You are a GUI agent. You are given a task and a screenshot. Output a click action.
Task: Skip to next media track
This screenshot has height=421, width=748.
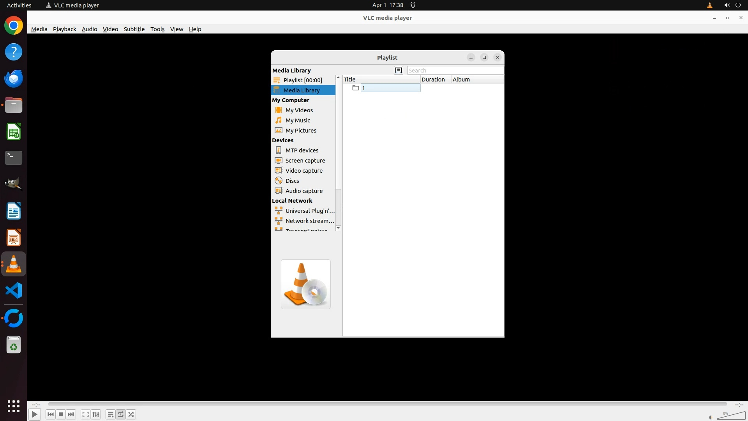point(71,414)
